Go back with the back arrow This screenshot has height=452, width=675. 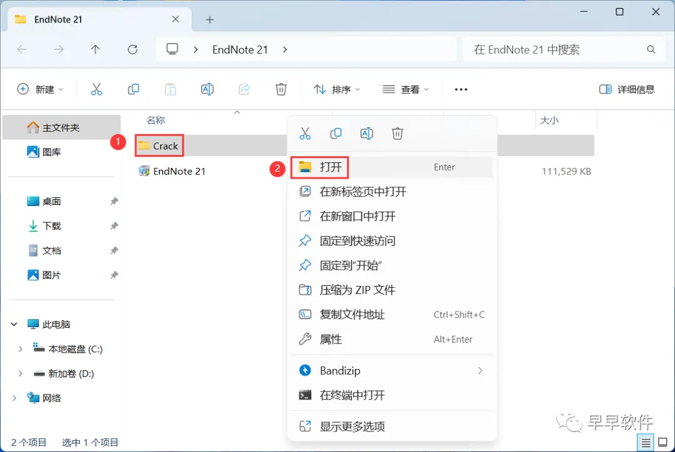coord(22,49)
